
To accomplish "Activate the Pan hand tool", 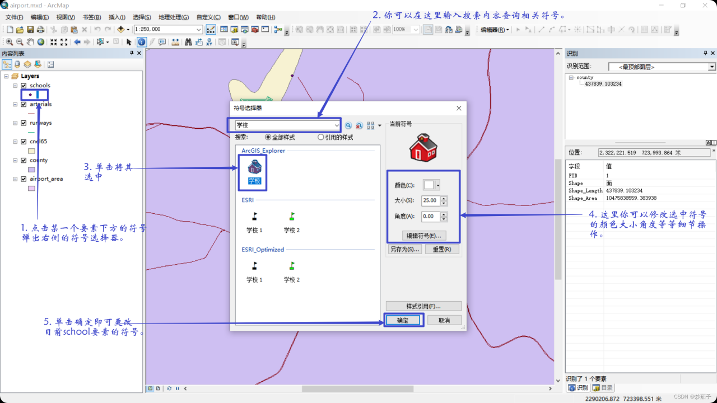I will point(30,42).
